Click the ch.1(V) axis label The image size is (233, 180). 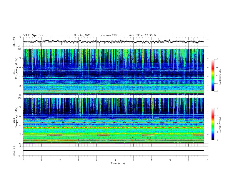click(x=14, y=42)
